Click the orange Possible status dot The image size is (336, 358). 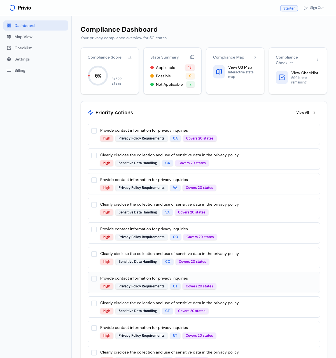152,76
